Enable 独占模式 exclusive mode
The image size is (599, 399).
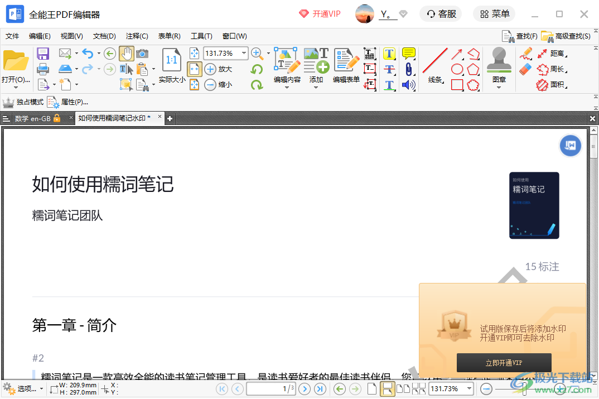click(x=23, y=102)
